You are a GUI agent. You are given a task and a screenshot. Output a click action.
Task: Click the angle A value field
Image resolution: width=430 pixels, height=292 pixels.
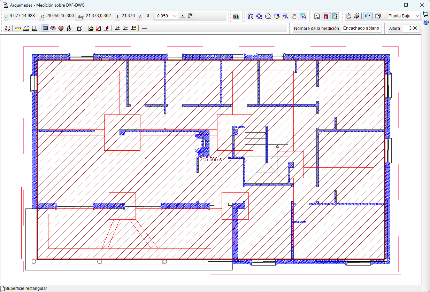[148, 16]
